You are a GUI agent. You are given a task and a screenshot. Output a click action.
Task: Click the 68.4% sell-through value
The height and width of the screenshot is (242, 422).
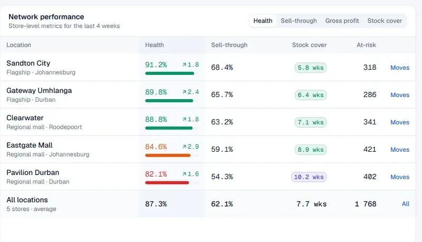[222, 67]
